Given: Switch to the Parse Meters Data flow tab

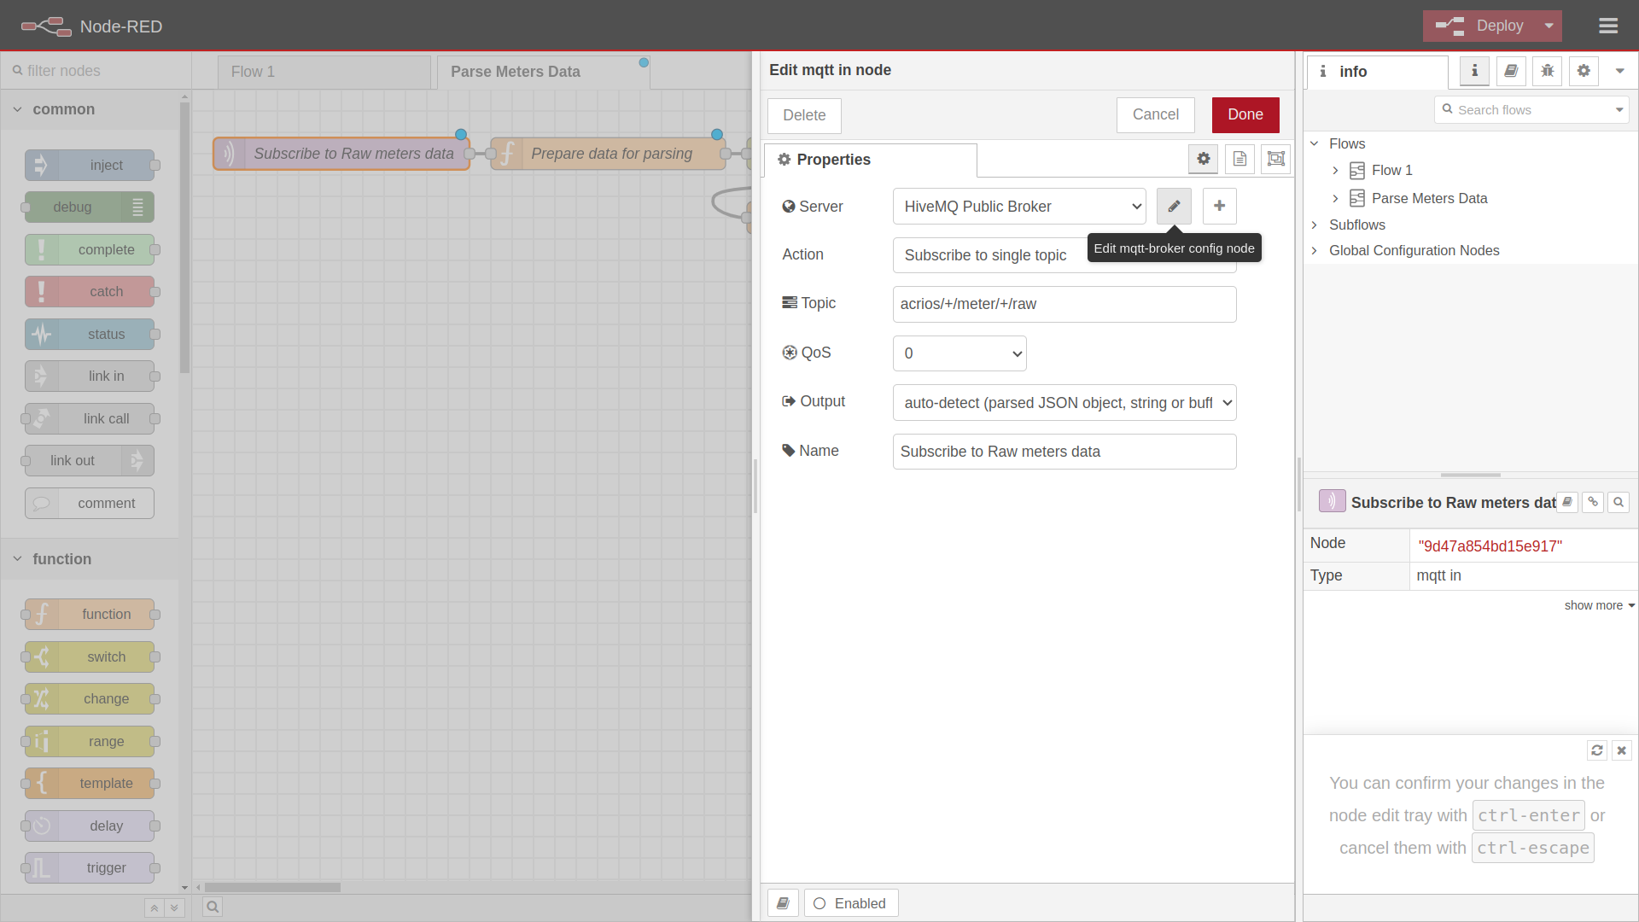Looking at the screenshot, I should [x=516, y=72].
